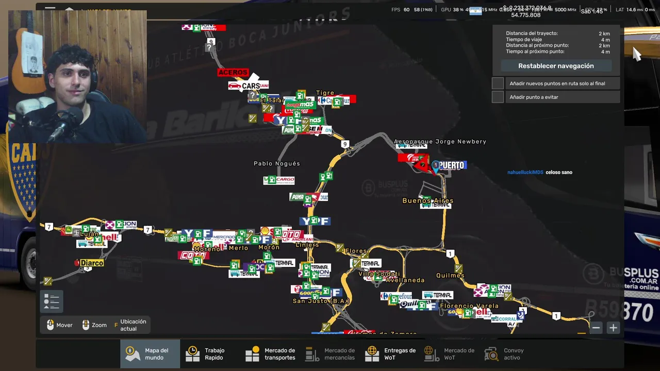The width and height of the screenshot is (660, 371).
Task: Click the Quilmes city label
Action: pos(450,275)
